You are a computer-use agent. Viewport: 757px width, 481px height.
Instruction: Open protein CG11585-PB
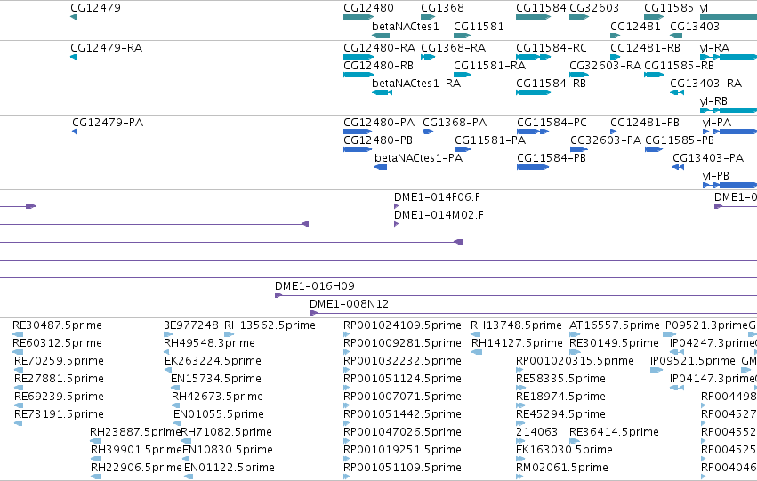pyautogui.click(x=680, y=140)
